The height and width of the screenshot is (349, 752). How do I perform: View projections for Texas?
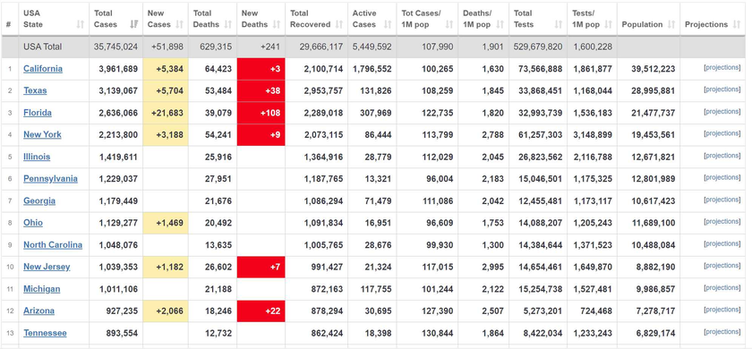pos(722,89)
